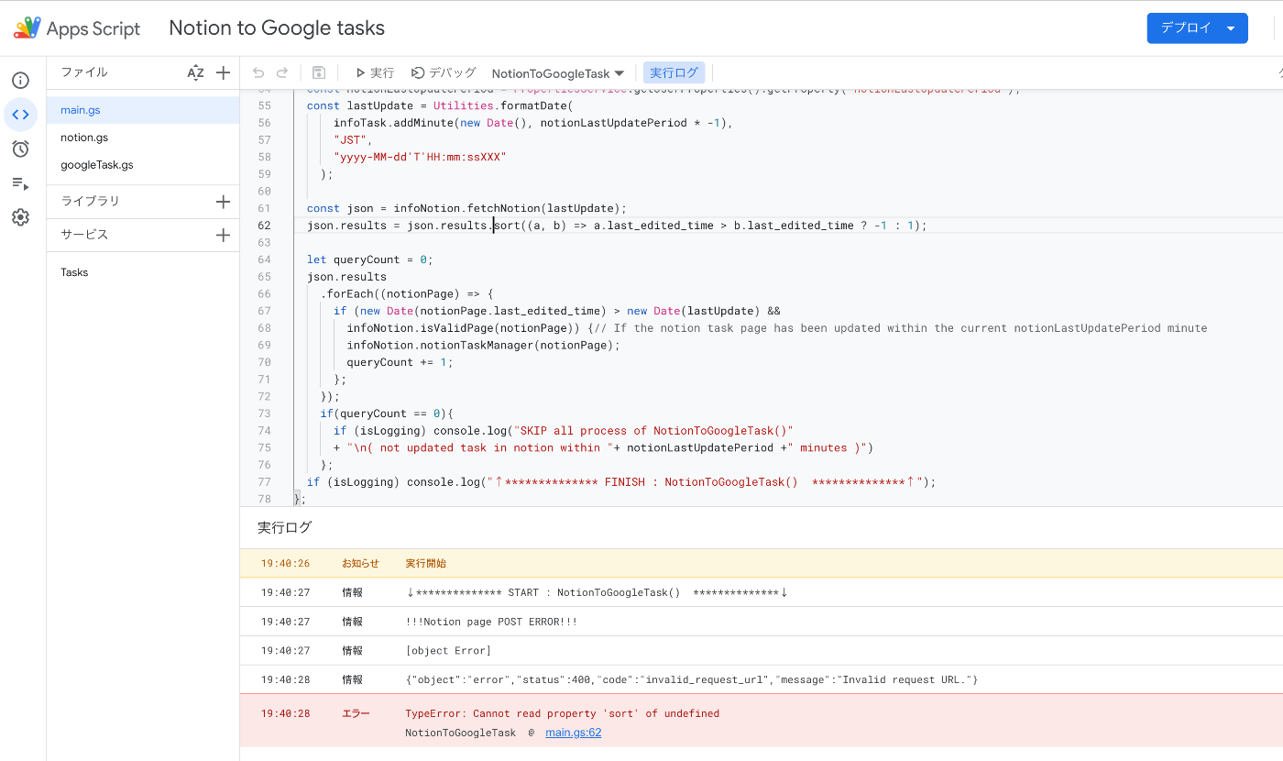This screenshot has height=761, width=1283.
Task: Add a new file with plus icon
Action: pyautogui.click(x=223, y=73)
